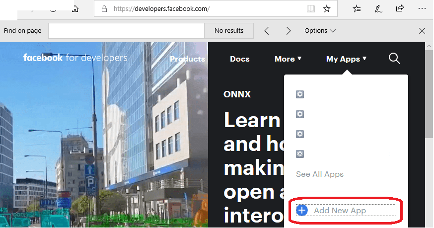The image size is (434, 228).
Task: Go to the next find result
Action: (x=288, y=31)
